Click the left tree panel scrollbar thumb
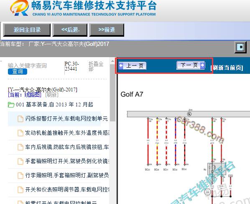The width and height of the screenshot is (250, 204). click(x=112, y=93)
